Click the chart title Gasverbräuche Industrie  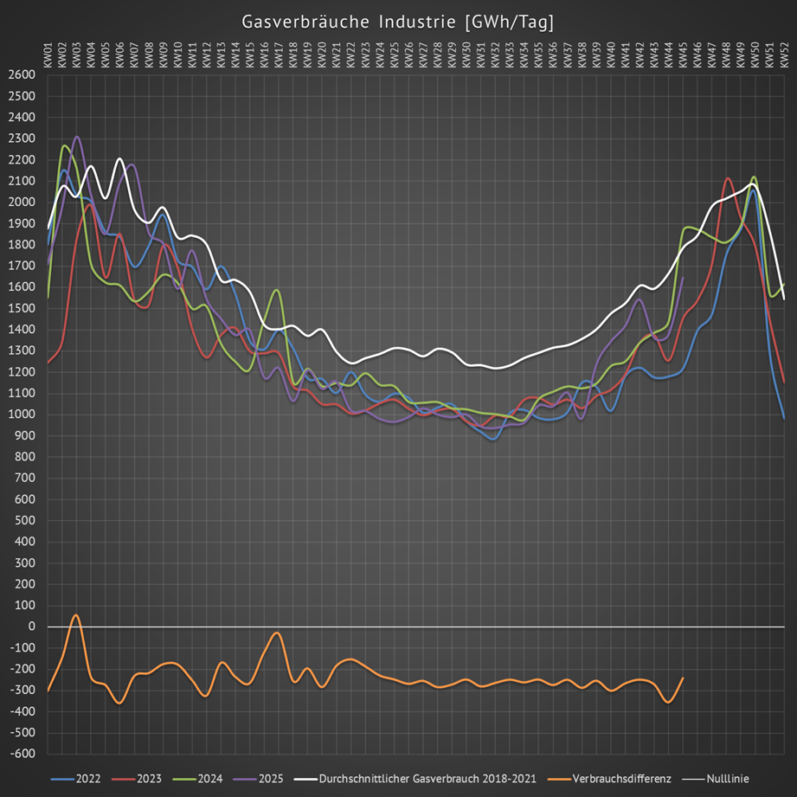coord(398,21)
